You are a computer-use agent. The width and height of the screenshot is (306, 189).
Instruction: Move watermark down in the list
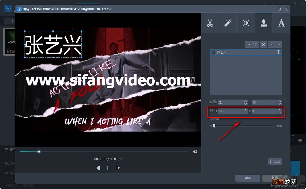pos(279,45)
